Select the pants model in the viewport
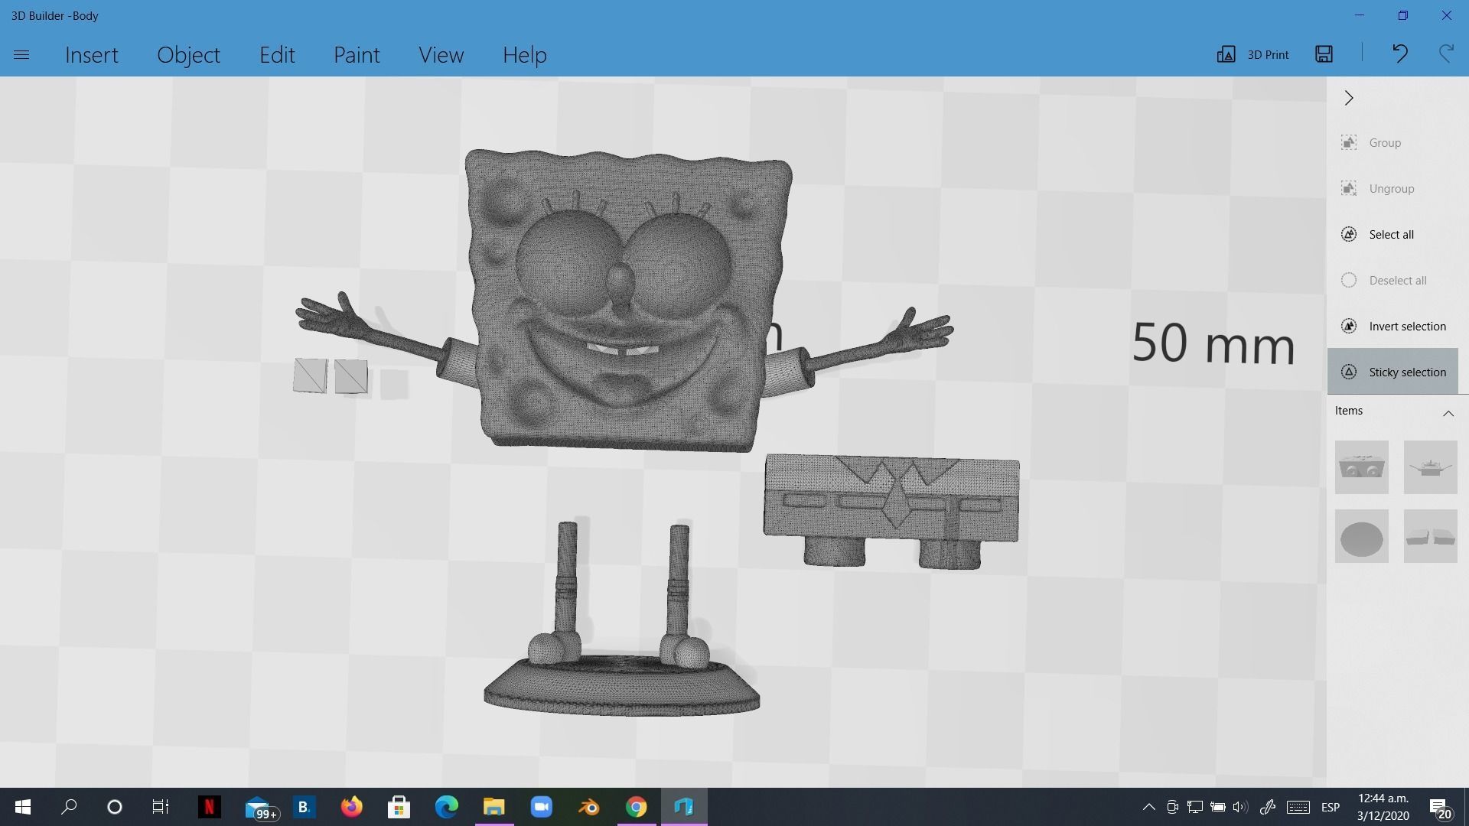This screenshot has width=1469, height=826. coord(891,511)
